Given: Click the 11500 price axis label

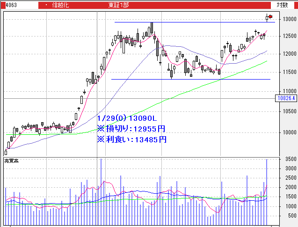Looking at the screenshot, I should point(287,72).
